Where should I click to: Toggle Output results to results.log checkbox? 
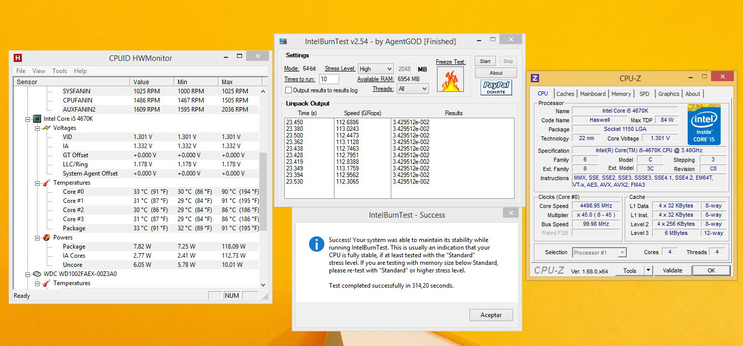[288, 90]
